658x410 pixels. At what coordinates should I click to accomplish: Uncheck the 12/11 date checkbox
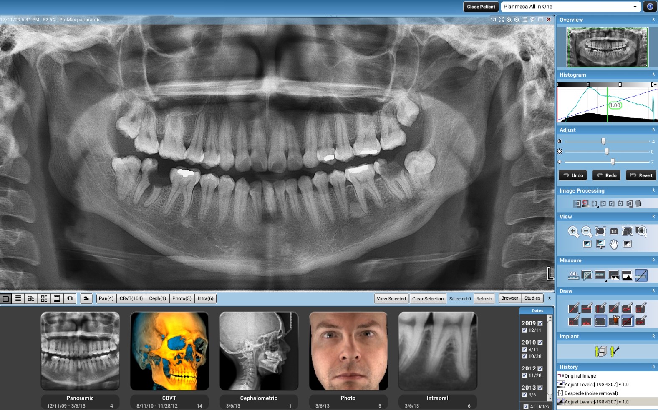click(524, 330)
